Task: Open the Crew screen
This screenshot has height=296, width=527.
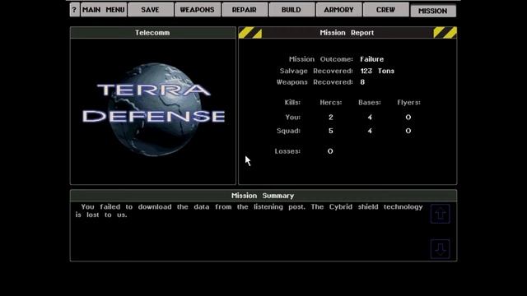Action: click(x=385, y=10)
